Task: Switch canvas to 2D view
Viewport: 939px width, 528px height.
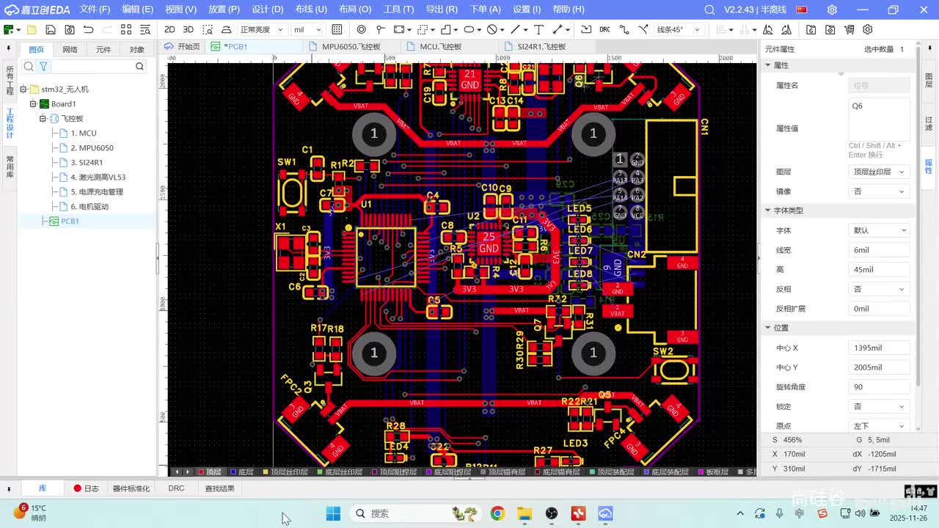Action: coord(169,29)
